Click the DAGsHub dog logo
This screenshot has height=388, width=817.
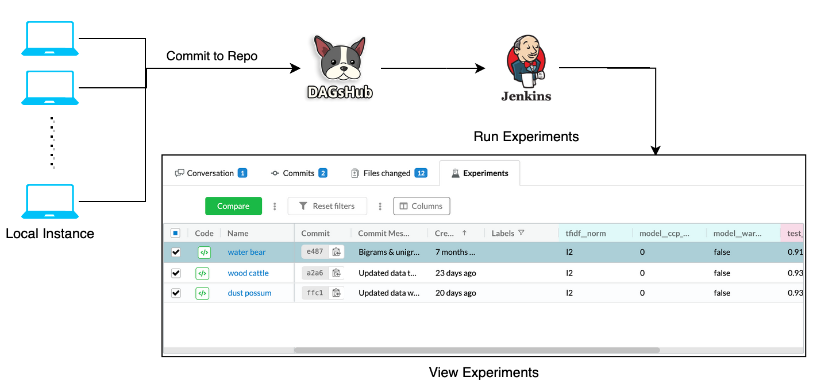point(341,67)
